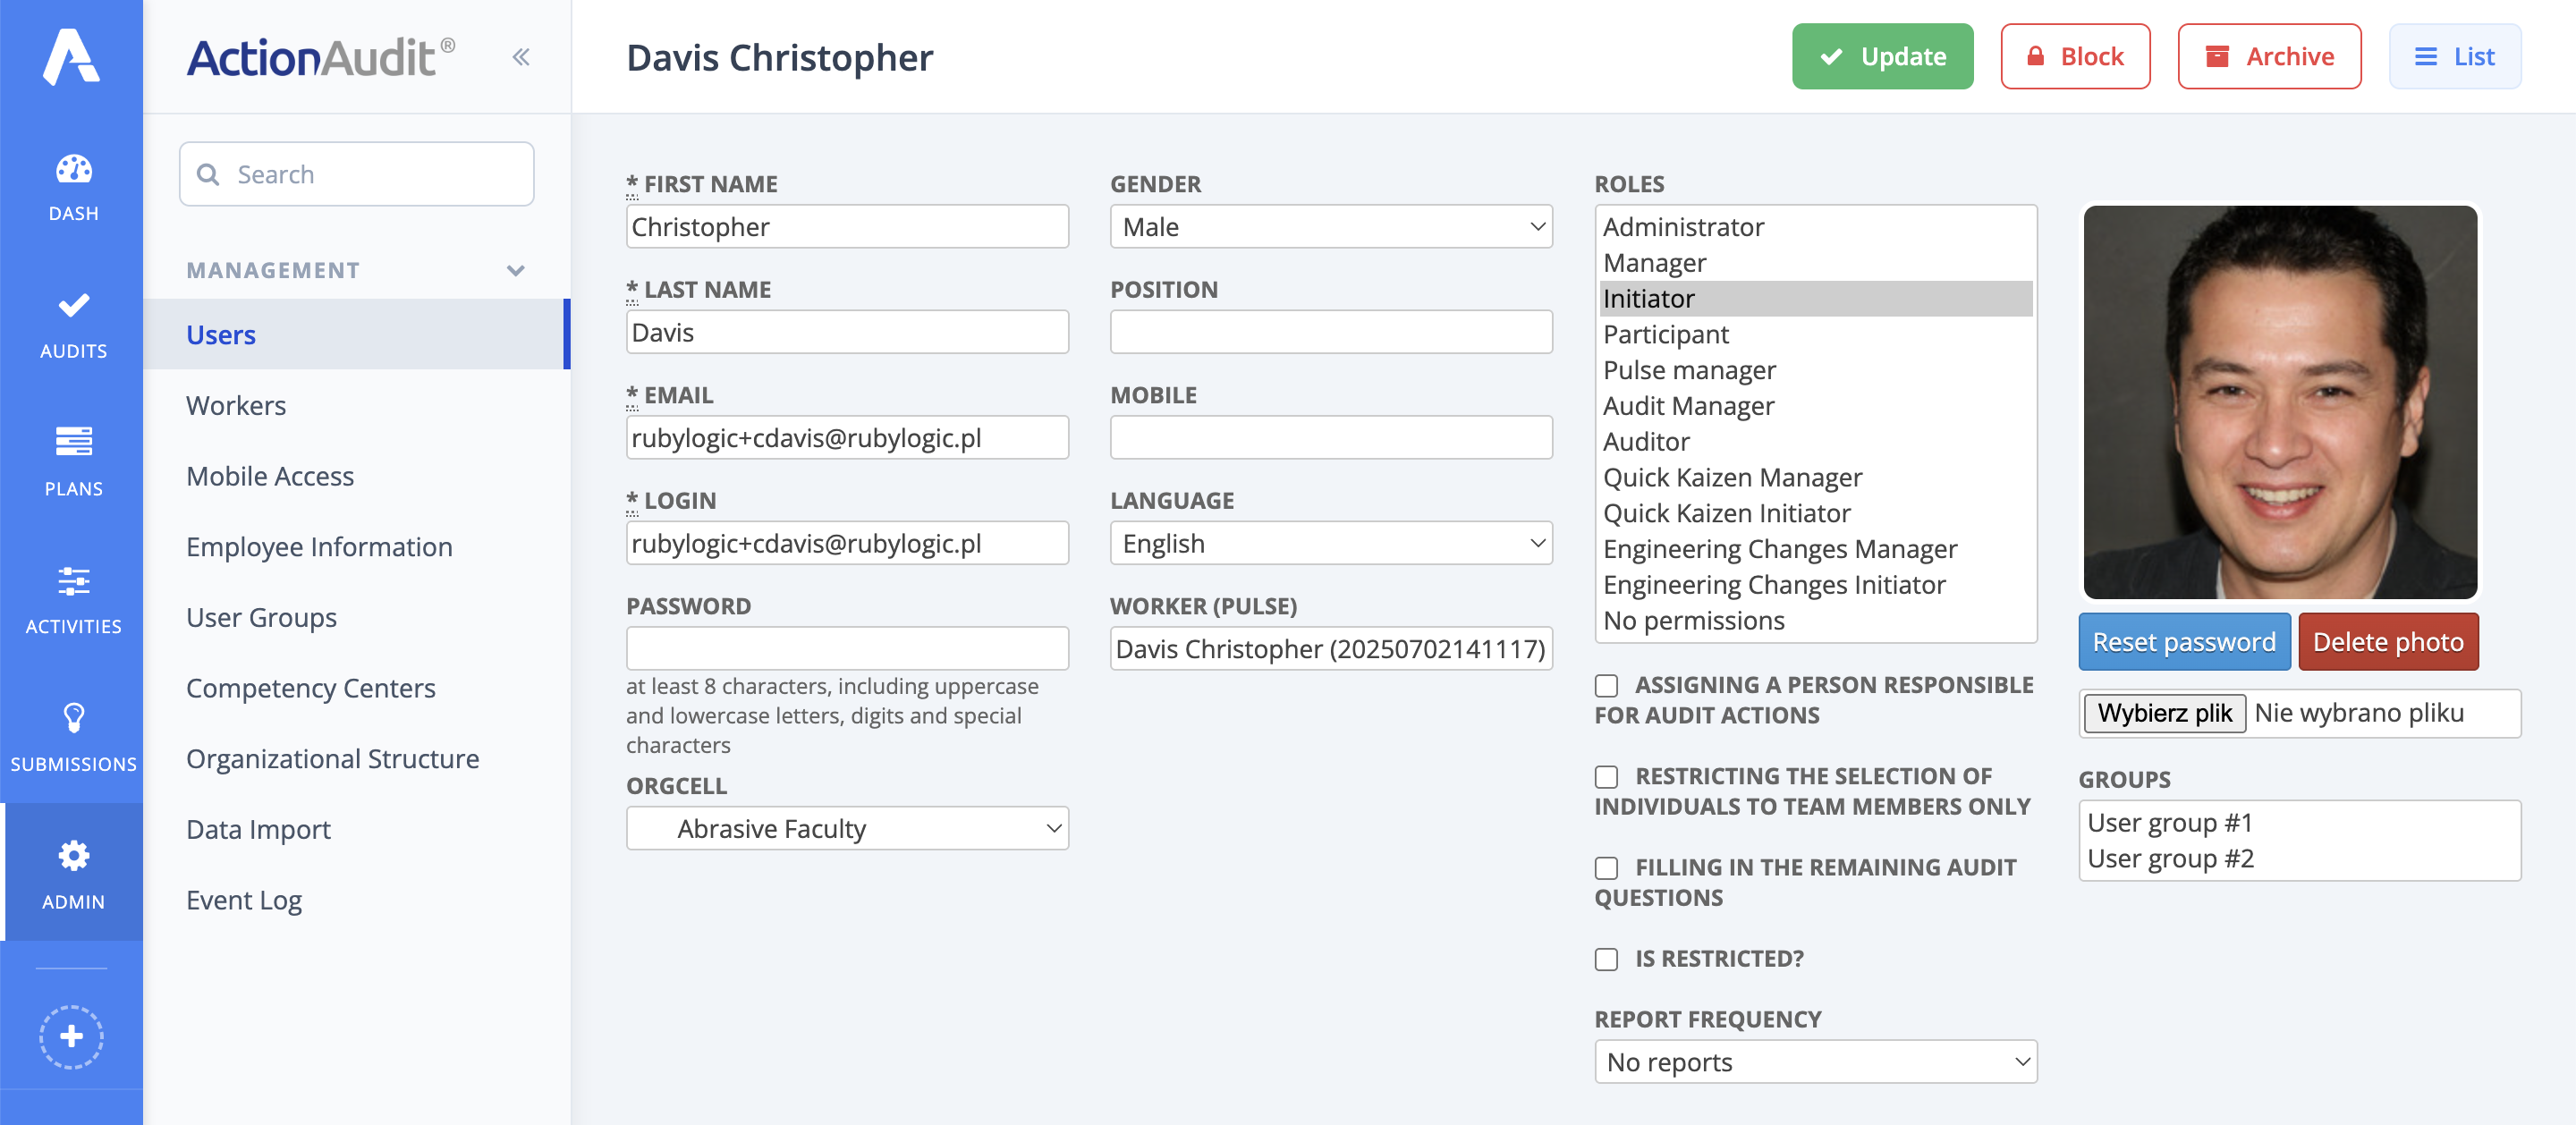
Task: Select the Auditor role in list
Action: pyautogui.click(x=1646, y=441)
